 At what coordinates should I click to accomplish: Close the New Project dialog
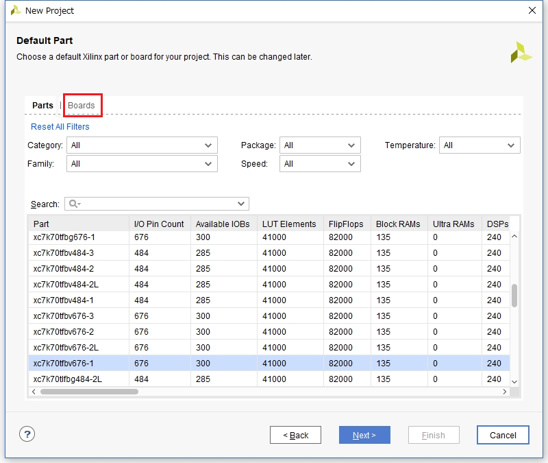point(532,10)
